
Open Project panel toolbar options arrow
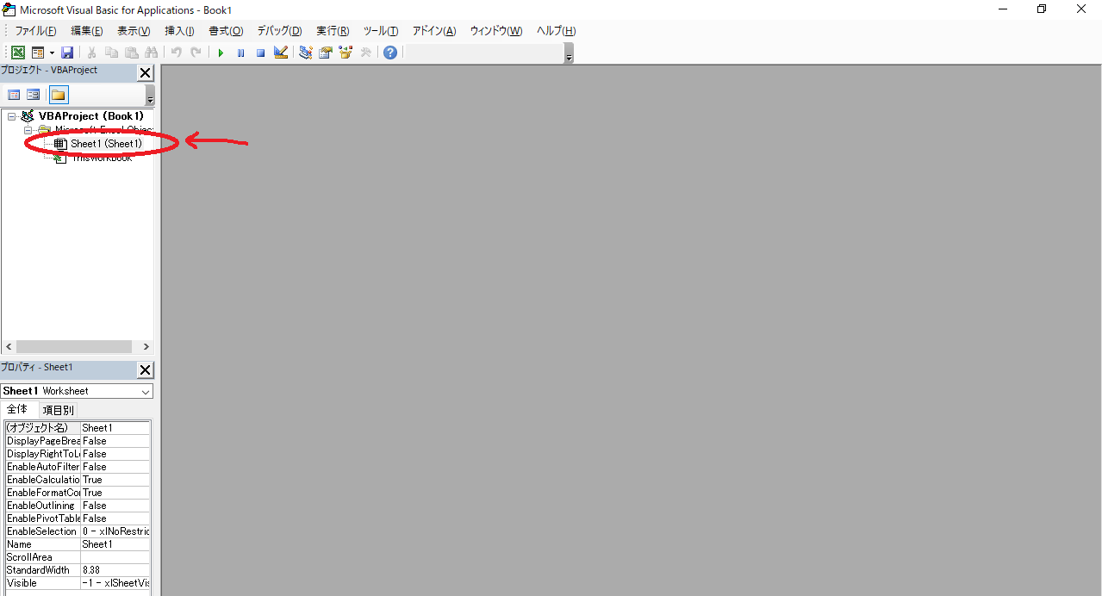tap(150, 96)
